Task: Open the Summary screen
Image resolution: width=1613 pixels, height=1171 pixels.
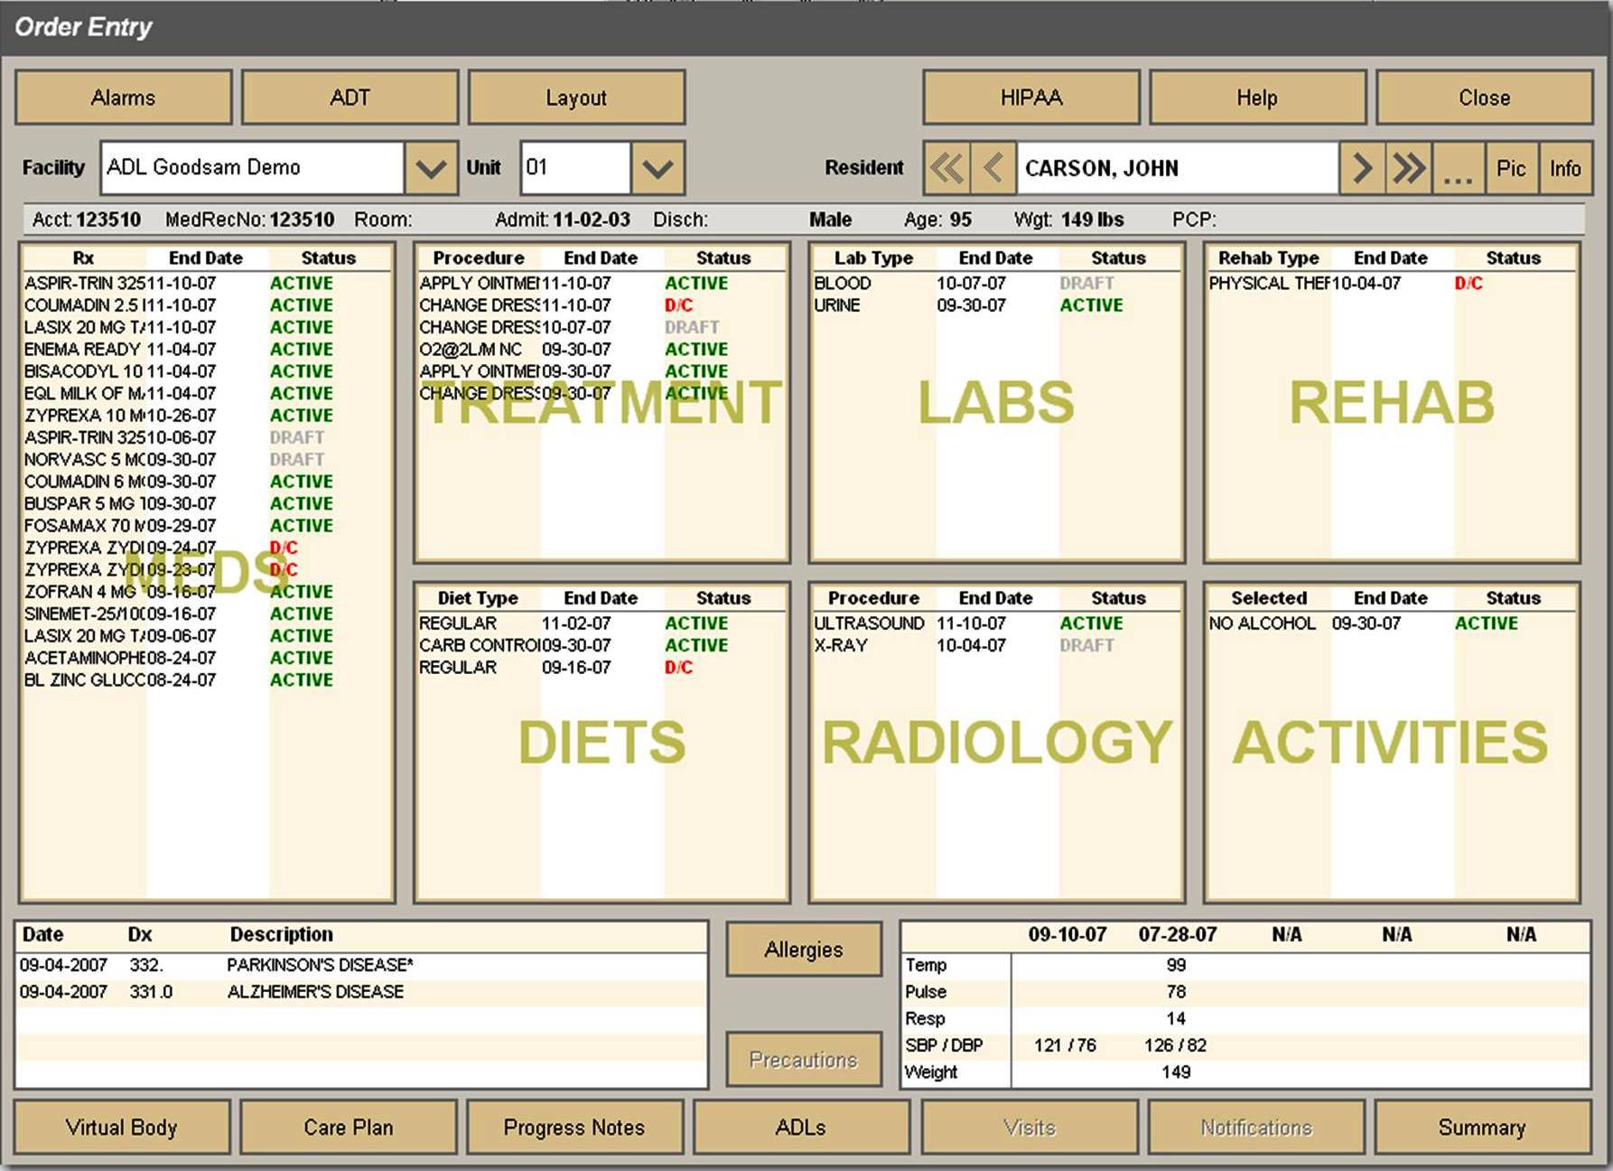Action: [1483, 1127]
